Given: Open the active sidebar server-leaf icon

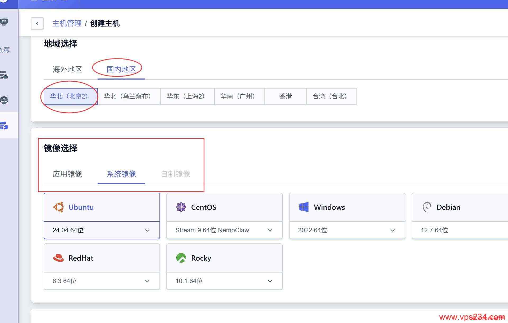Looking at the screenshot, I should pos(4,126).
